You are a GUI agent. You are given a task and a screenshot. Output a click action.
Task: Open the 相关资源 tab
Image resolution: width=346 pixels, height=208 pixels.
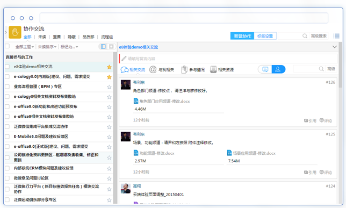(222, 69)
